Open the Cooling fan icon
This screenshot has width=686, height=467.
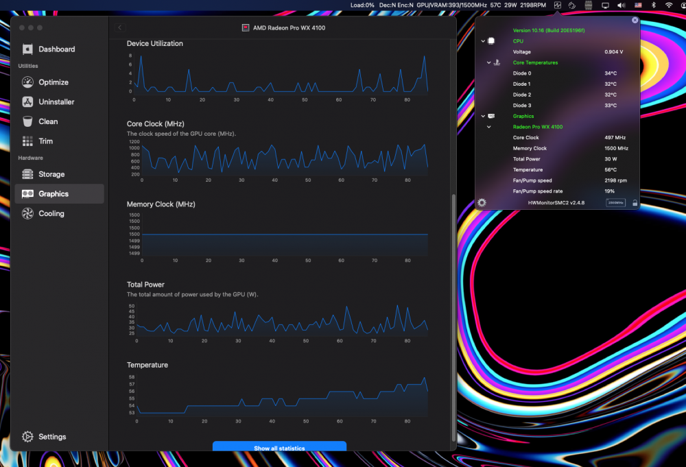tap(27, 213)
